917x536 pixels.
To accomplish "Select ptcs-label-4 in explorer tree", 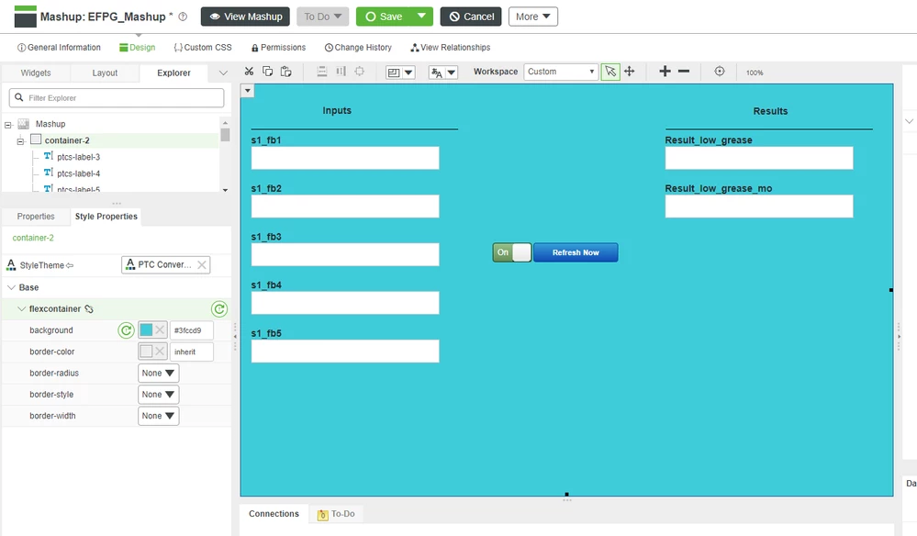I will [x=78, y=173].
